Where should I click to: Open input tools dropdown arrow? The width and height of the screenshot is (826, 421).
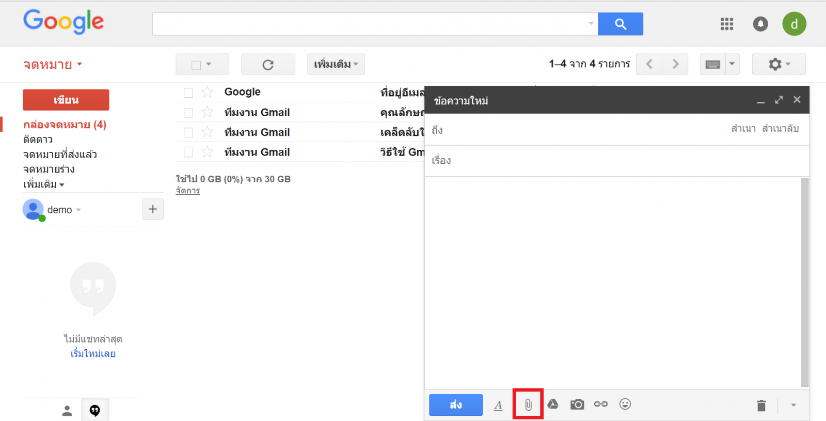click(732, 64)
